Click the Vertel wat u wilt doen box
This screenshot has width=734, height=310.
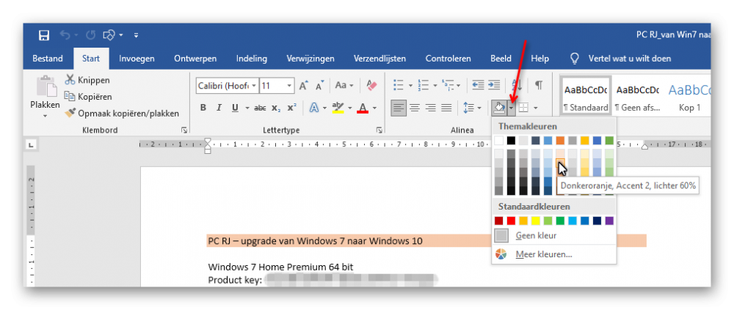[629, 59]
